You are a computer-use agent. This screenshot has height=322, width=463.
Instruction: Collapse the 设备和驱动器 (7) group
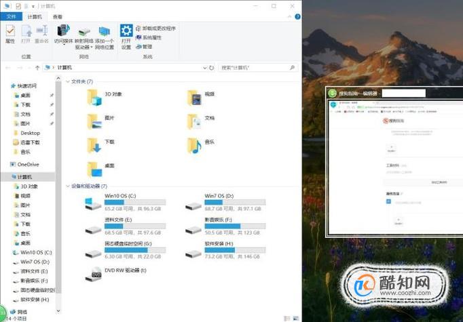coord(68,186)
